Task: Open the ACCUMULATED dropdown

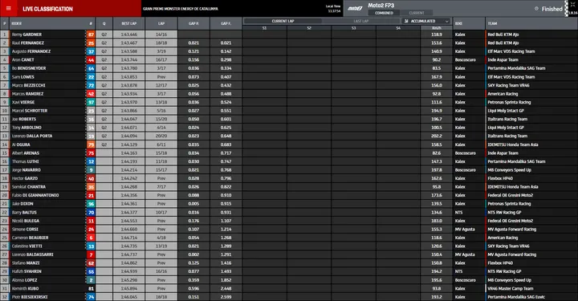Action: point(426,22)
